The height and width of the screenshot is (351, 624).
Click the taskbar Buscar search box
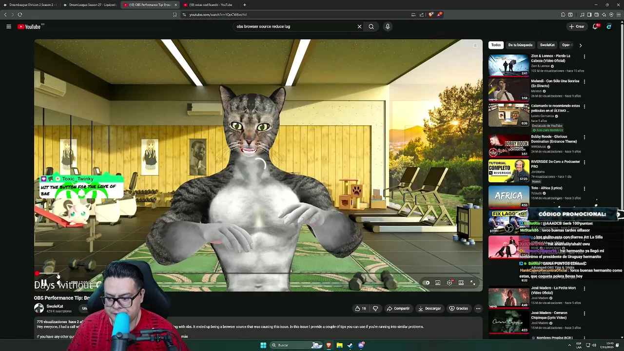[296, 345]
